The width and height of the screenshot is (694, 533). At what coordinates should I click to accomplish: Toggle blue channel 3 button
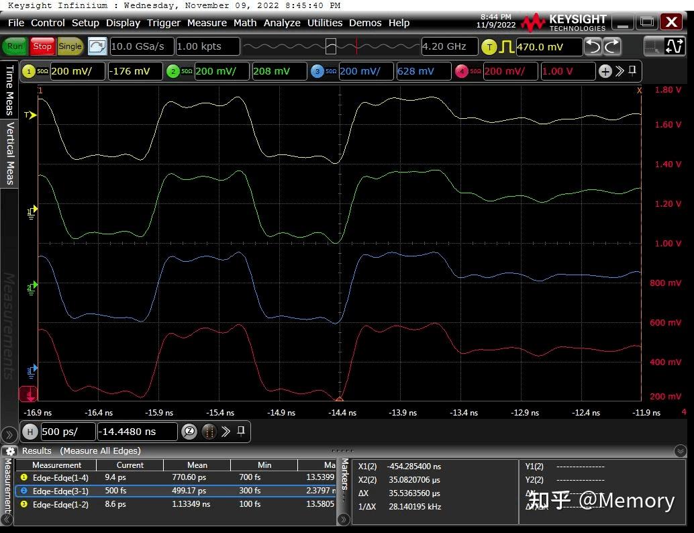pos(317,71)
